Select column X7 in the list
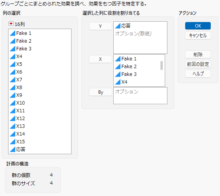 (x=40, y=79)
